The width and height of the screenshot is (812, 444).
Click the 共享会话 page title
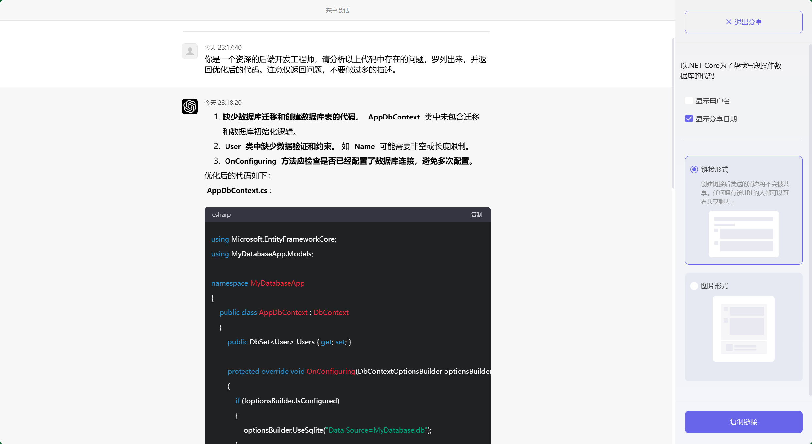click(x=337, y=10)
